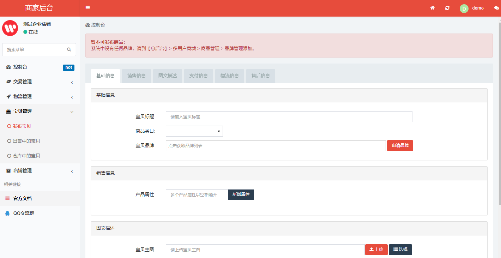This screenshot has height=258, width=501.
Task: Click the 选择 button for main image
Action: coord(400,250)
